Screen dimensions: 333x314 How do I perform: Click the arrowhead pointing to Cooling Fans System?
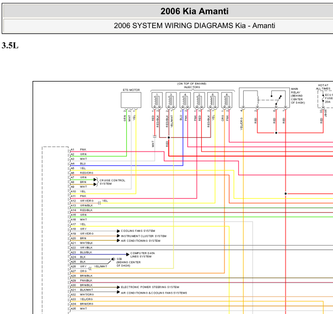(x=119, y=231)
